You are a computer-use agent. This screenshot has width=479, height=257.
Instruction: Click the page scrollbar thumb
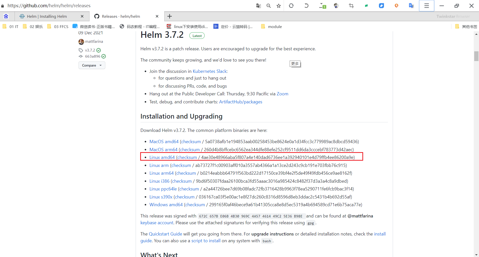[x=476, y=56]
